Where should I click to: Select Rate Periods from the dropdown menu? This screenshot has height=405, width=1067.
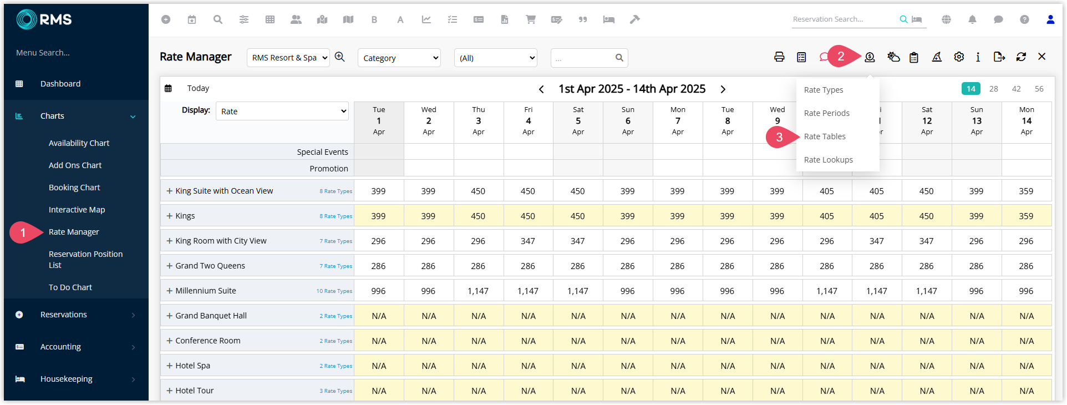826,113
